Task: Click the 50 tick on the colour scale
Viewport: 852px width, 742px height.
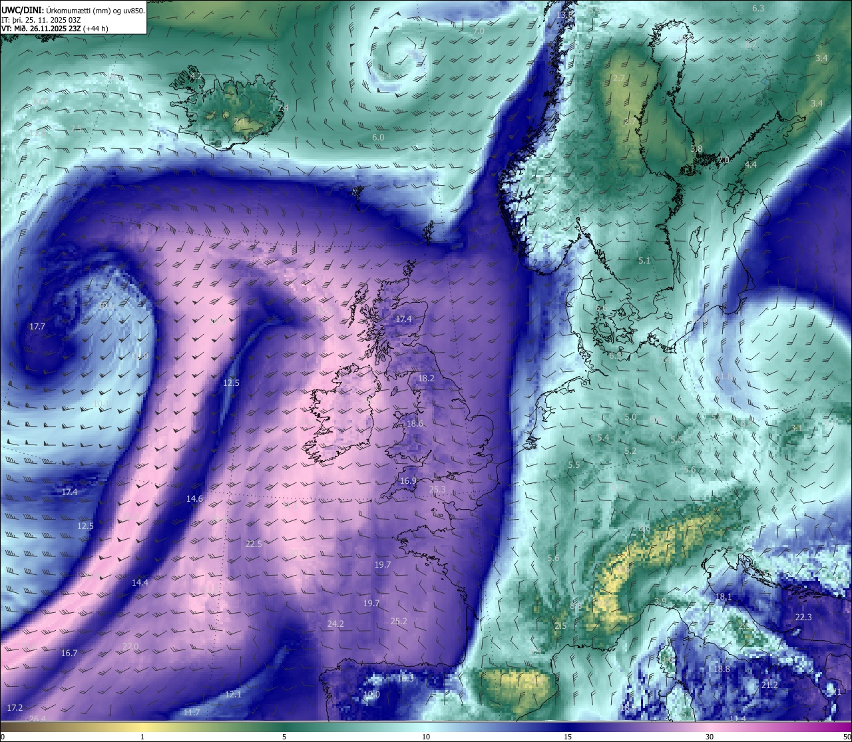Action: pos(847,737)
